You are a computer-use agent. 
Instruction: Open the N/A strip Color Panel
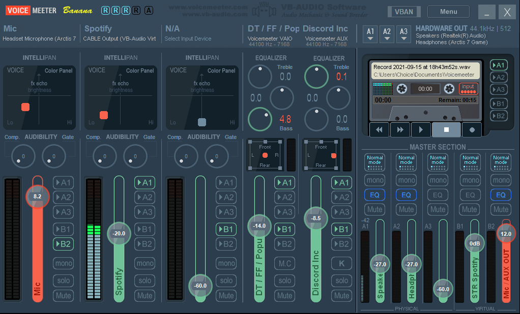click(x=221, y=71)
